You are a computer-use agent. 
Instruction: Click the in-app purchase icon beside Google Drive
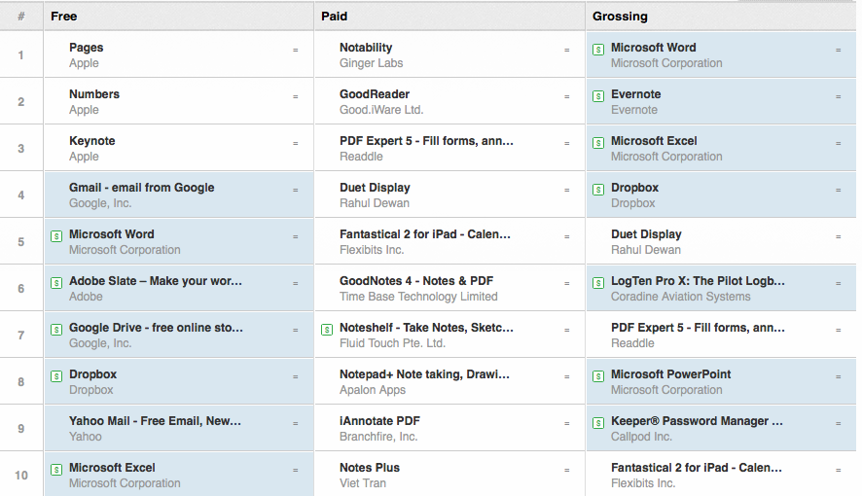[x=56, y=330]
